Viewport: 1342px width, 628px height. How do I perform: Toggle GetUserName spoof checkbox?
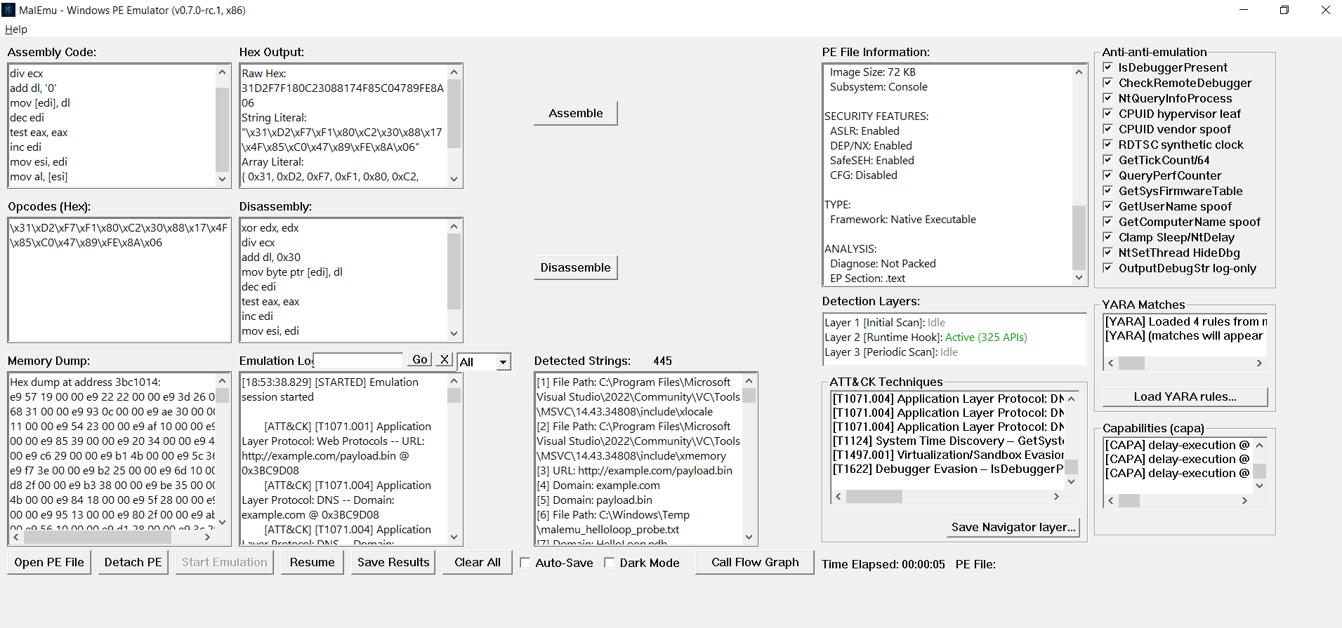coord(1108,206)
